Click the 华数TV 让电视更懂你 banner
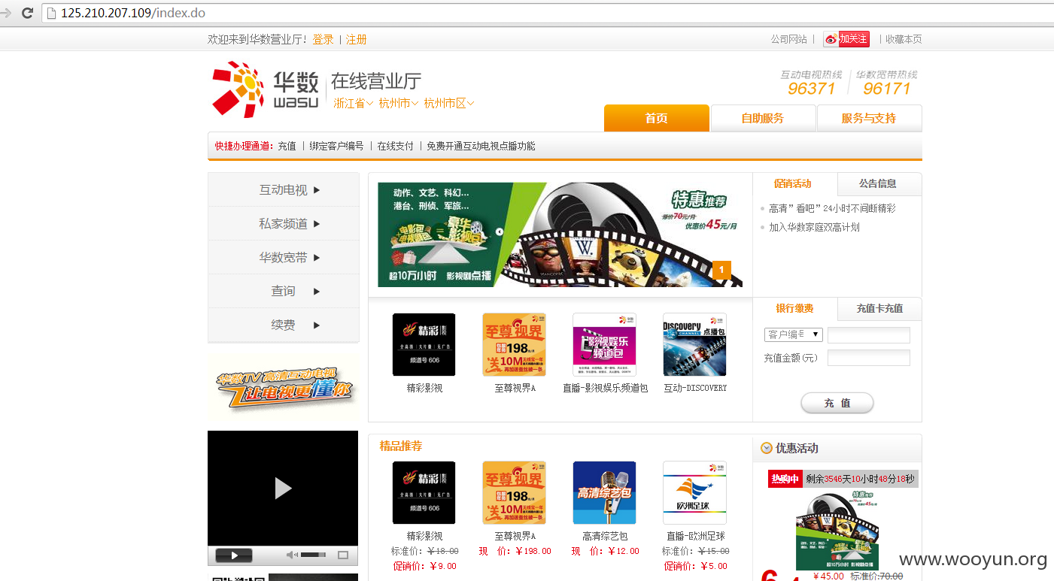Screen dimensions: 1054x581 [283, 389]
